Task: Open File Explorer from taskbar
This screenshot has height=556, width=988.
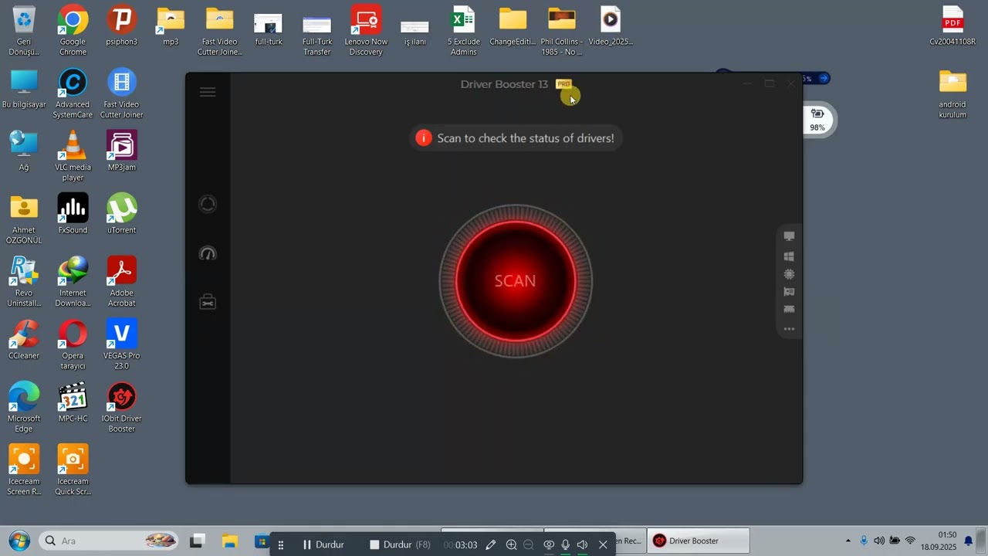Action: (x=230, y=541)
